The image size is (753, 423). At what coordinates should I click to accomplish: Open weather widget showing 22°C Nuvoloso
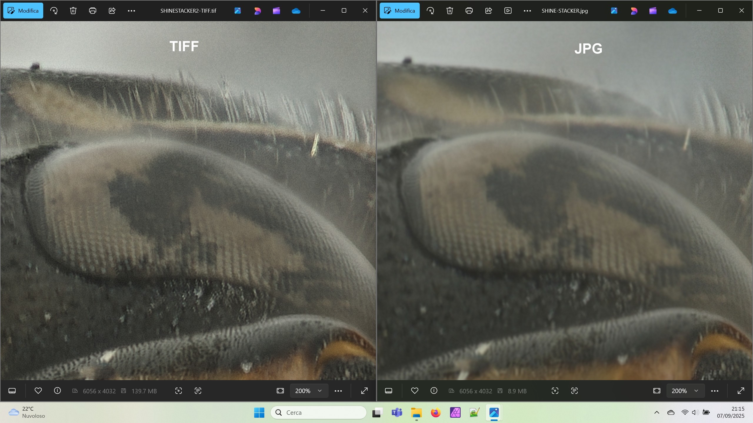26,412
